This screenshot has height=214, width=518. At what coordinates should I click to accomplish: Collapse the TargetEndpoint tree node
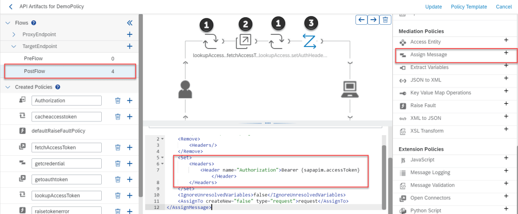[14, 47]
